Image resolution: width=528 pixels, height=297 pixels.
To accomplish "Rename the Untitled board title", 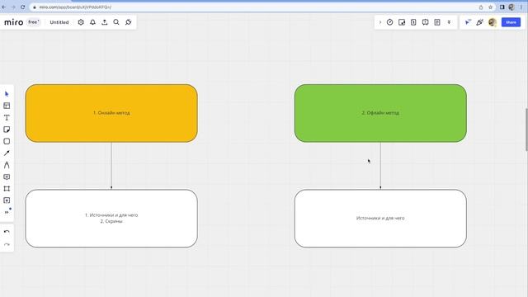I will tap(59, 22).
